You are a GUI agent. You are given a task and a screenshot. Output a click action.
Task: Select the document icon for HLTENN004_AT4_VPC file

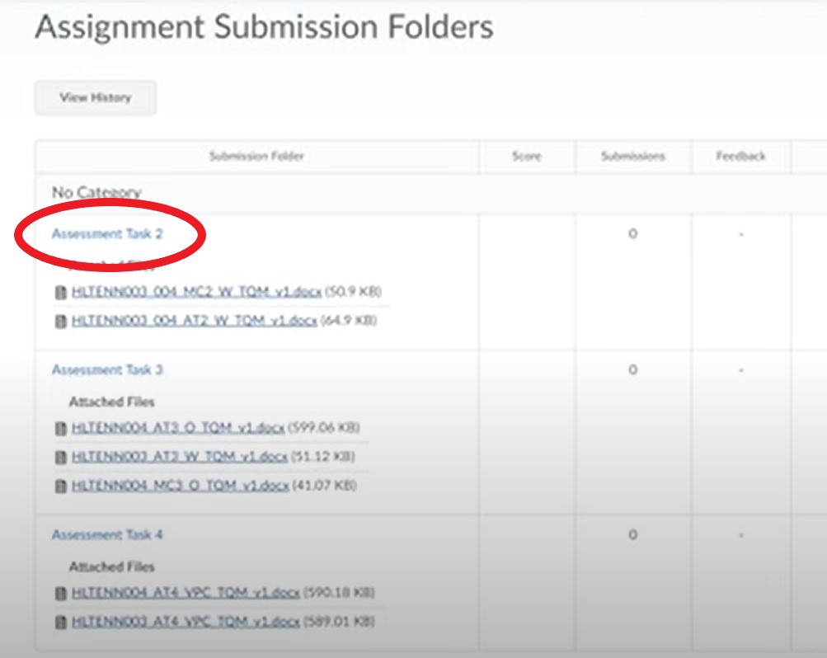[x=59, y=592]
